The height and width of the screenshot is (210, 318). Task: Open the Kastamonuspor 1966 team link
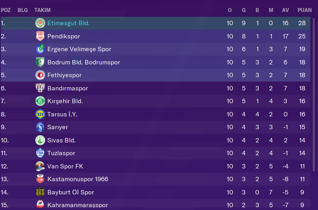78,179
